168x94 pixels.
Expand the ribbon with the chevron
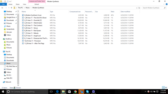164,4
